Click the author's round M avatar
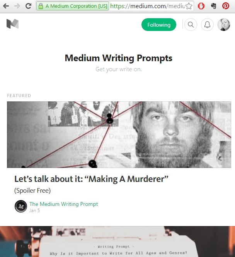The width and height of the screenshot is (235, 257). (x=21, y=206)
